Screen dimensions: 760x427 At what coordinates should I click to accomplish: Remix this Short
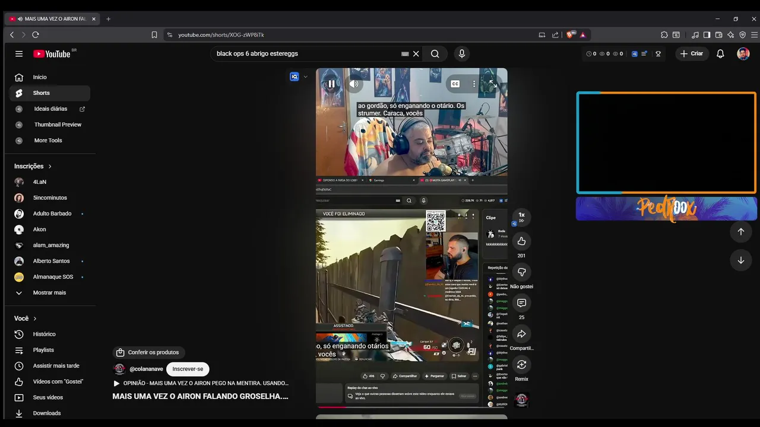521,364
